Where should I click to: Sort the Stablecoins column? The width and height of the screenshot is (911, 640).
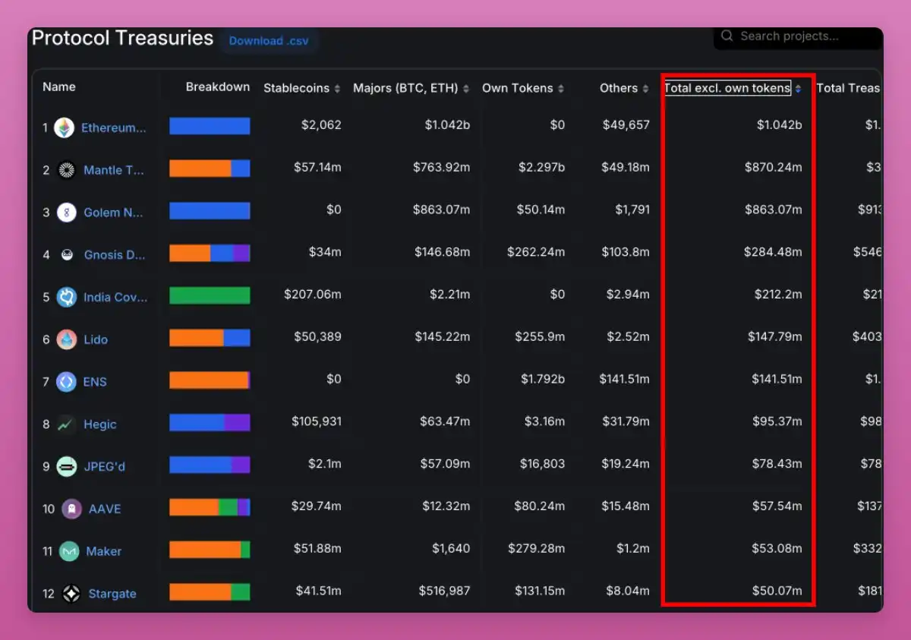(x=337, y=88)
